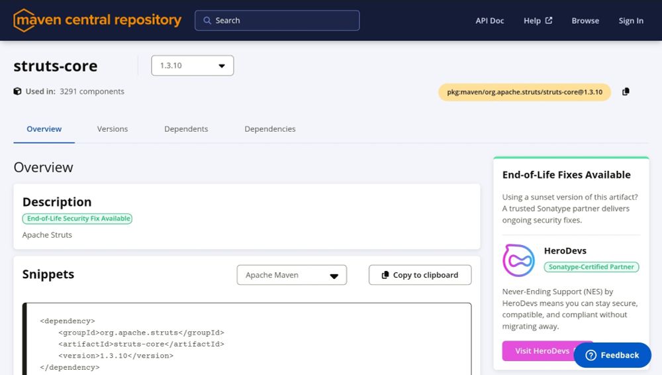This screenshot has width=662, height=375.
Task: Click the package cube icon next to Used in
Action: [x=17, y=91]
